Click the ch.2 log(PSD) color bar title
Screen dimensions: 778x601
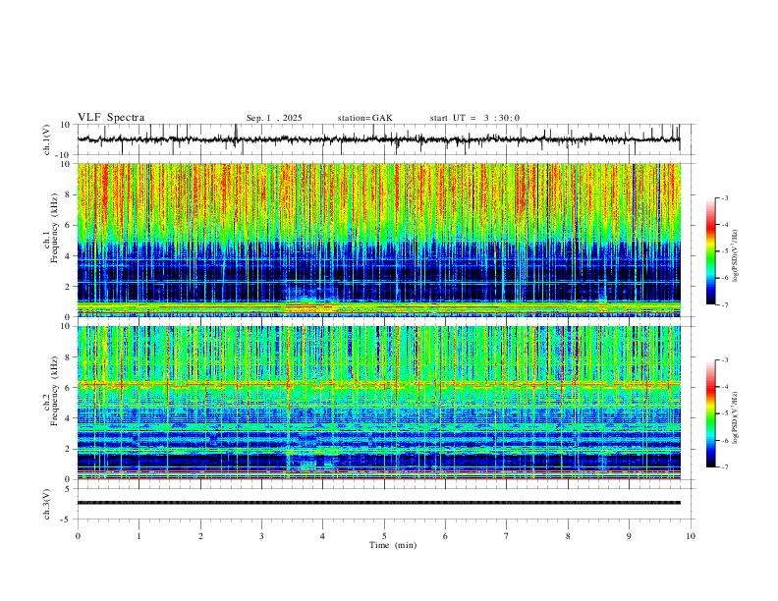coord(736,417)
